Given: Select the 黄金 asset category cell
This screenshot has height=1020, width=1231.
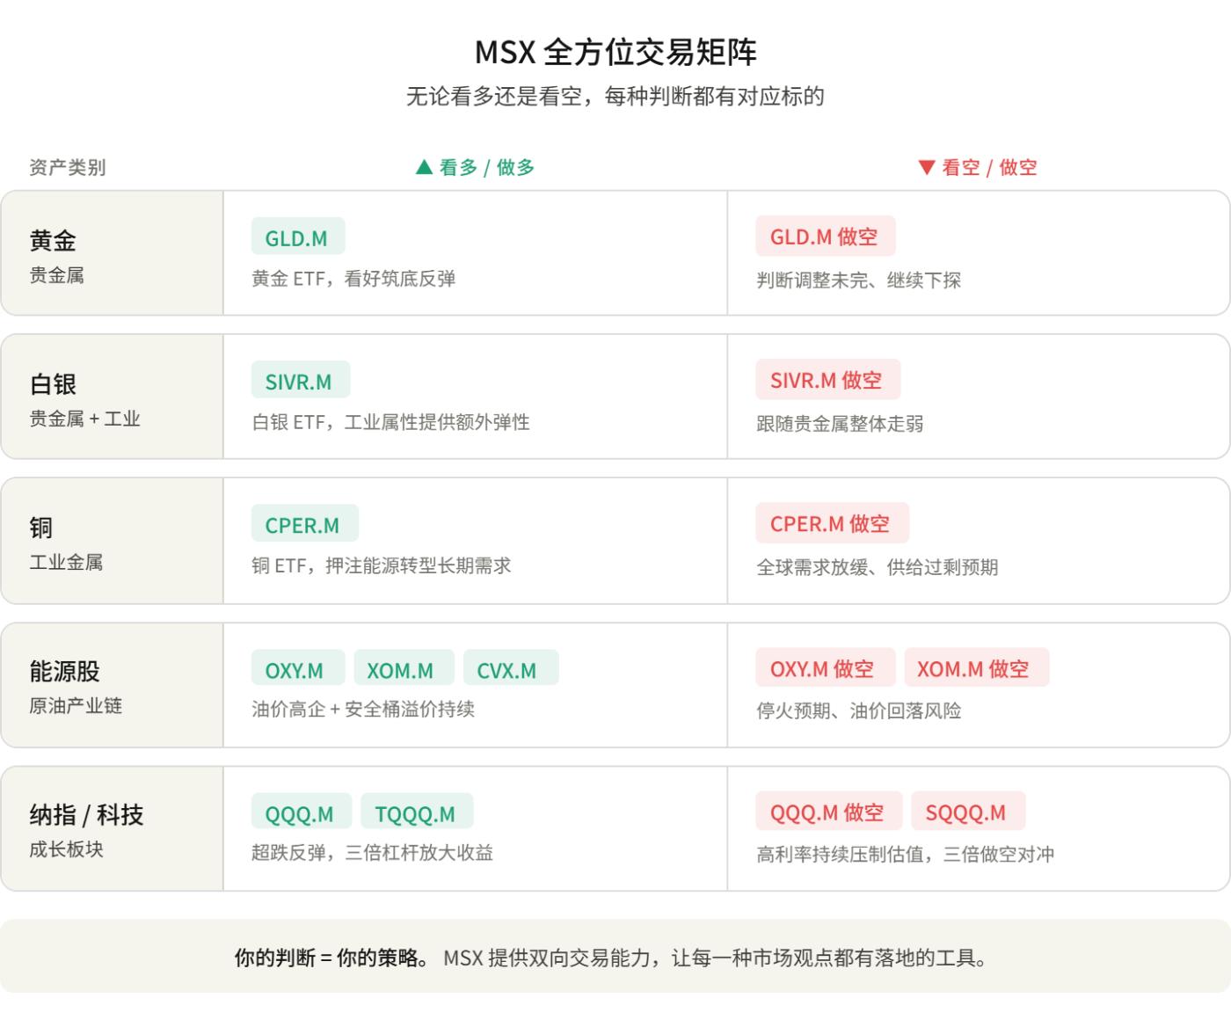Looking at the screenshot, I should (x=112, y=253).
